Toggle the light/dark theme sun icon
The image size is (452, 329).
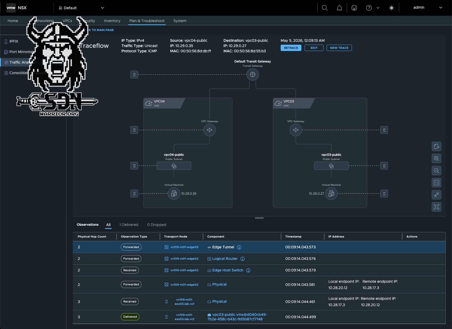click(x=392, y=8)
